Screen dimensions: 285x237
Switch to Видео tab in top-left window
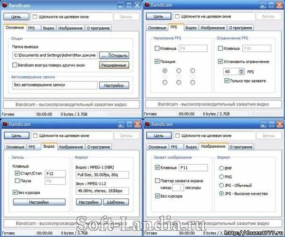(x=48, y=28)
